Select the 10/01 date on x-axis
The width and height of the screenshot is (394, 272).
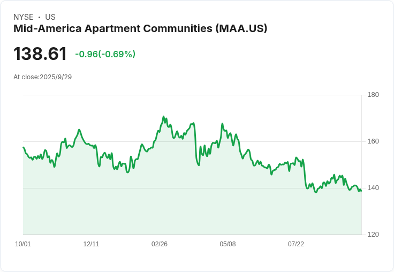click(x=23, y=244)
